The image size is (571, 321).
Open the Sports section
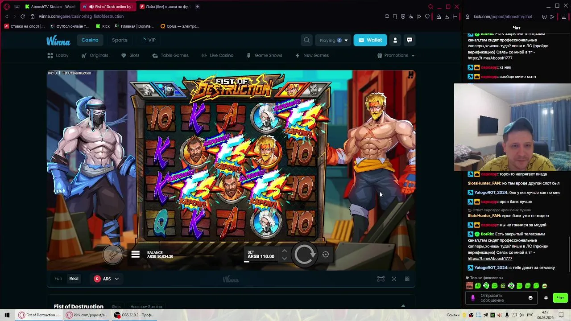point(120,40)
